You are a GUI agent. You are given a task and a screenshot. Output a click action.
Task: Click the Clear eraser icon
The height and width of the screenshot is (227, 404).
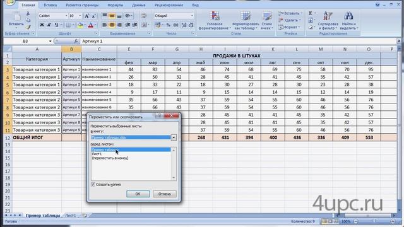click(x=311, y=27)
